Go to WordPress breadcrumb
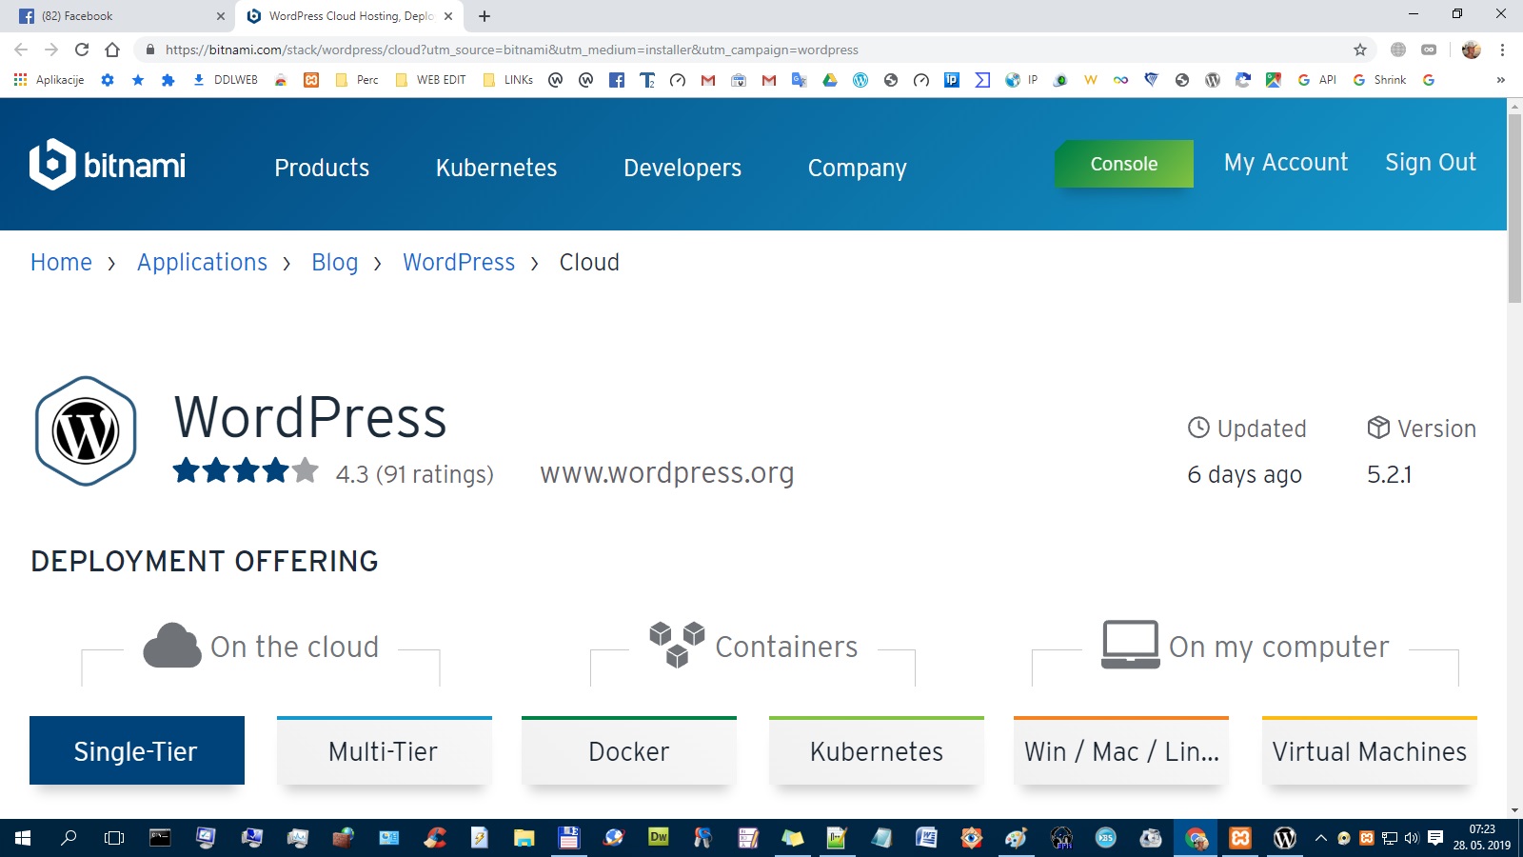Screen dimensions: 1523x857 [459, 262]
